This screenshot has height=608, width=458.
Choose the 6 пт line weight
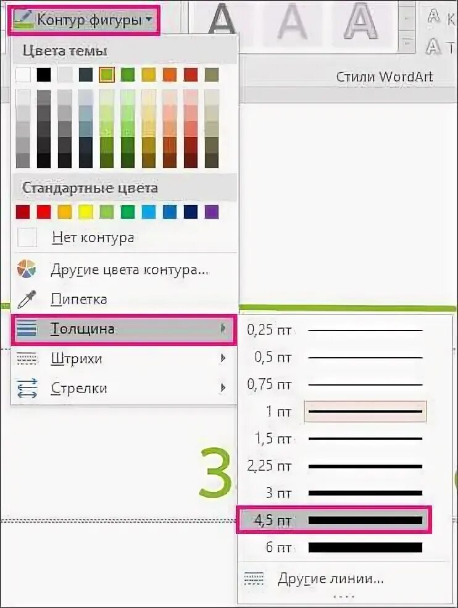click(x=334, y=547)
